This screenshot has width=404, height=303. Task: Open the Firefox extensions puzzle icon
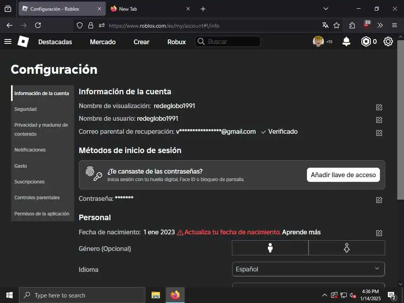[x=352, y=25]
